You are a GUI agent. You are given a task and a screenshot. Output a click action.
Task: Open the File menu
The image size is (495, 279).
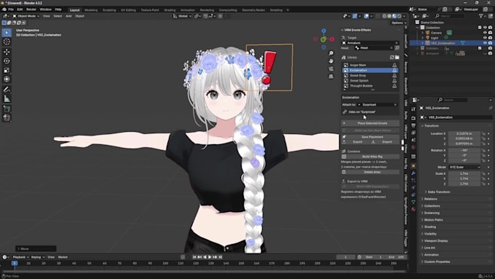tap(11, 9)
